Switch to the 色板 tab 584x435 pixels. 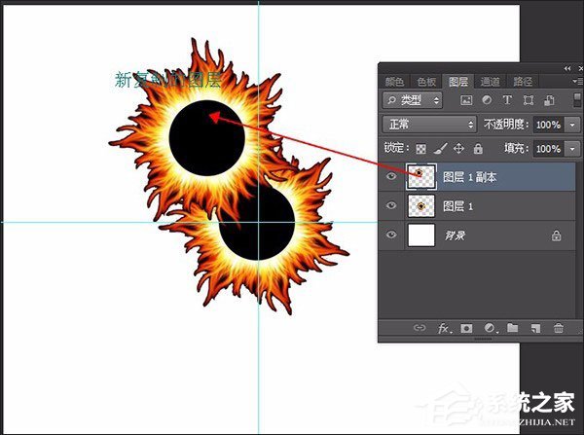click(x=426, y=81)
